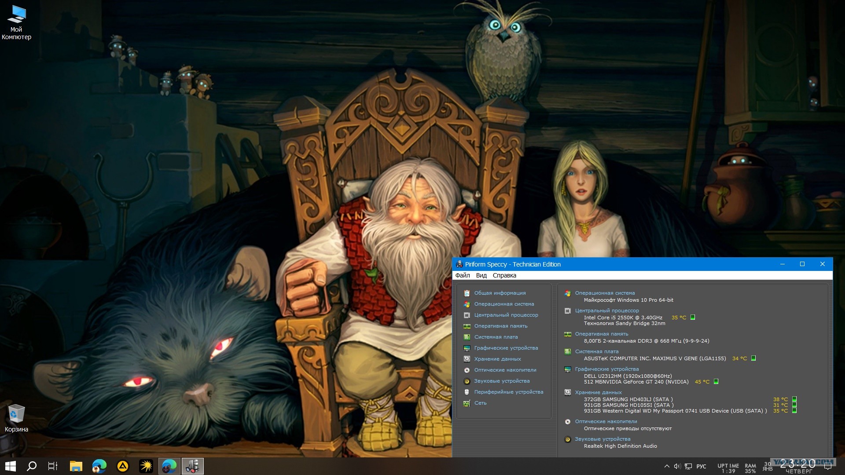The image size is (845, 475).
Task: Open the volume control in system tray
Action: 677,466
